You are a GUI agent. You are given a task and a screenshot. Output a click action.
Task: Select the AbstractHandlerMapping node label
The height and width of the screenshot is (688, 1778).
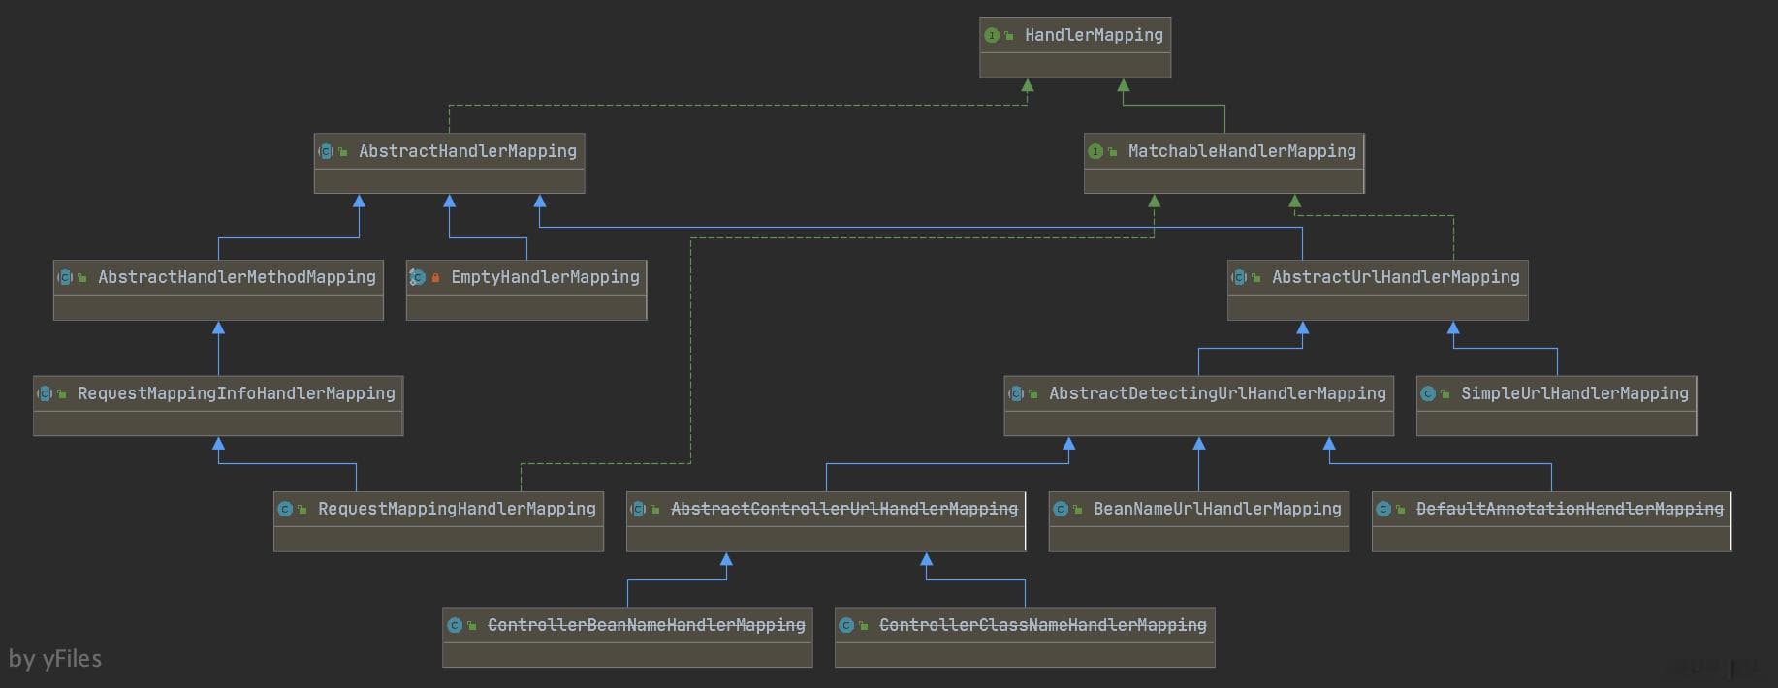(467, 151)
